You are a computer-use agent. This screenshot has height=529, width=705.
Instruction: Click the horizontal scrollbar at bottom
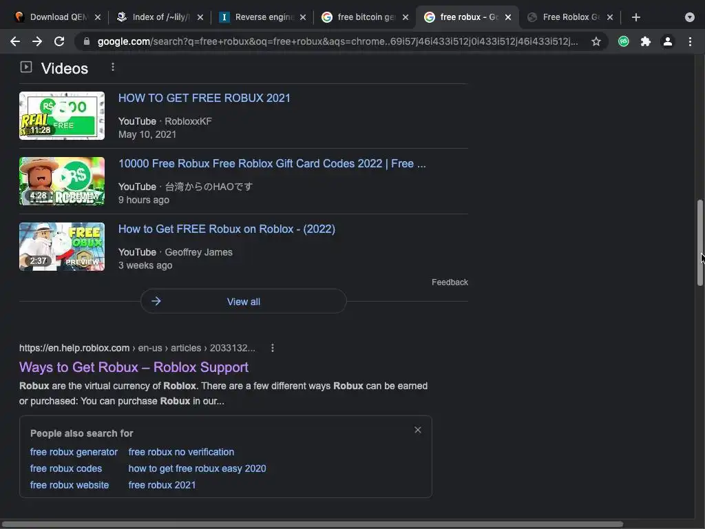[312, 524]
